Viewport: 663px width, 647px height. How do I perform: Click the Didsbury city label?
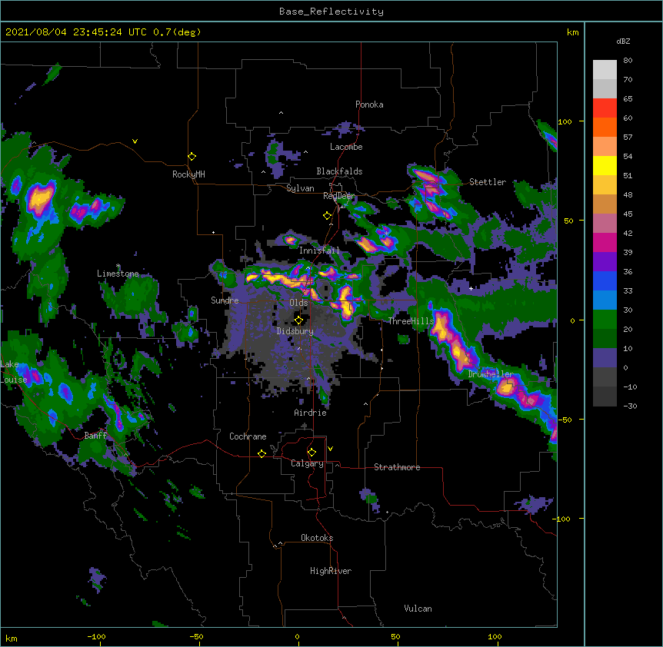coord(295,331)
